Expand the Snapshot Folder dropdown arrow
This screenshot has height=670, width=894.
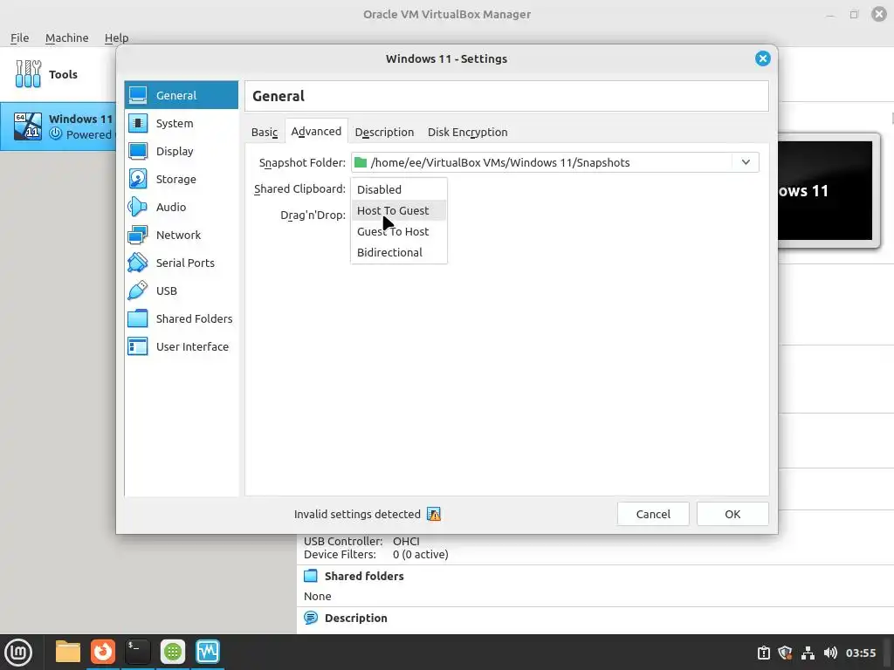(746, 162)
